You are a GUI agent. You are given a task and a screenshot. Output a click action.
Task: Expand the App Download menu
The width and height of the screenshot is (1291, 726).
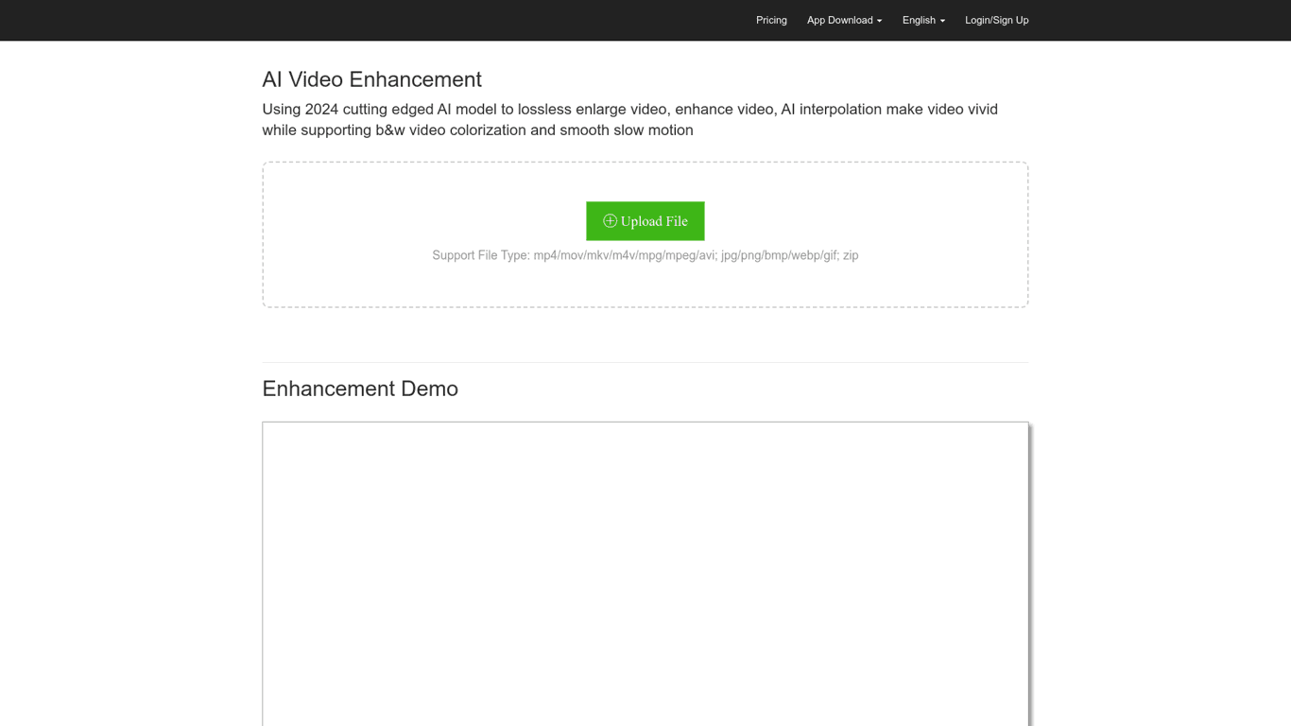point(839,20)
